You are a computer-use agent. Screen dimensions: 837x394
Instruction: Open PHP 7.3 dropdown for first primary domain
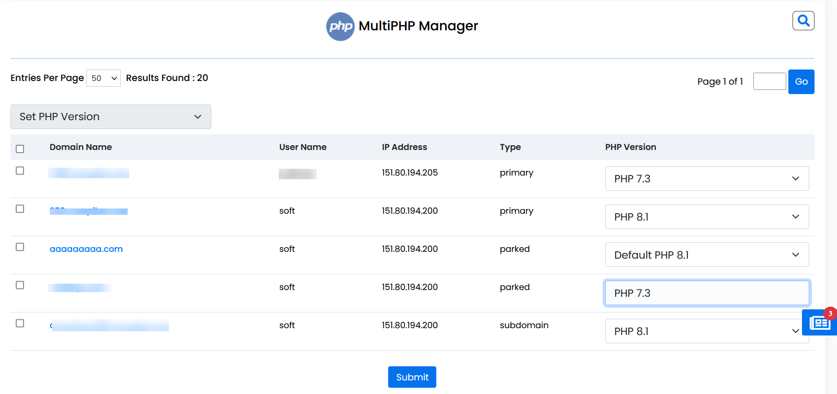tap(707, 179)
